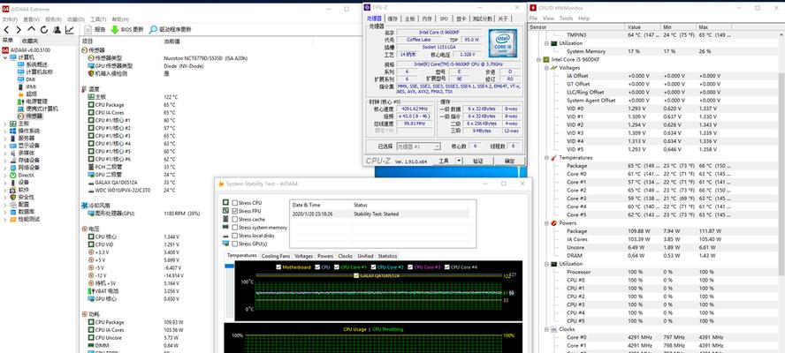The width and height of the screenshot is (785, 353).
Task: Click the 网络设备 tree icon
Action: (13, 168)
